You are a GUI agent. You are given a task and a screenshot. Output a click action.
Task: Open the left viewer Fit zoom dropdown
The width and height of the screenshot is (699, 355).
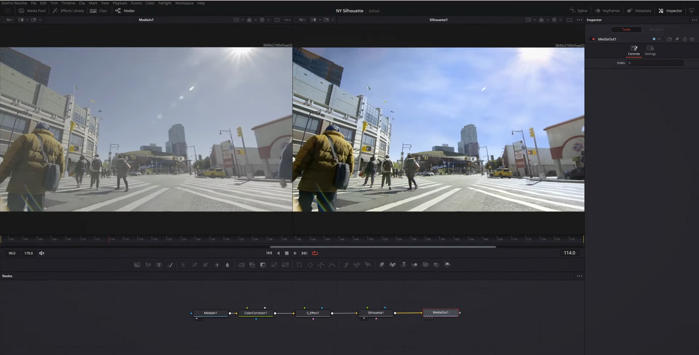(9, 20)
